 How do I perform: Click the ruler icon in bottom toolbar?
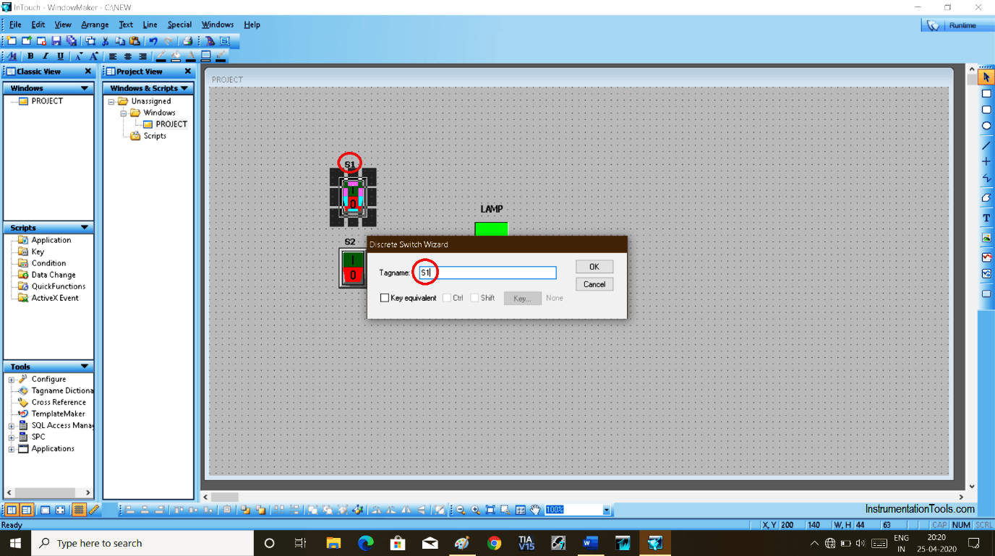click(93, 510)
